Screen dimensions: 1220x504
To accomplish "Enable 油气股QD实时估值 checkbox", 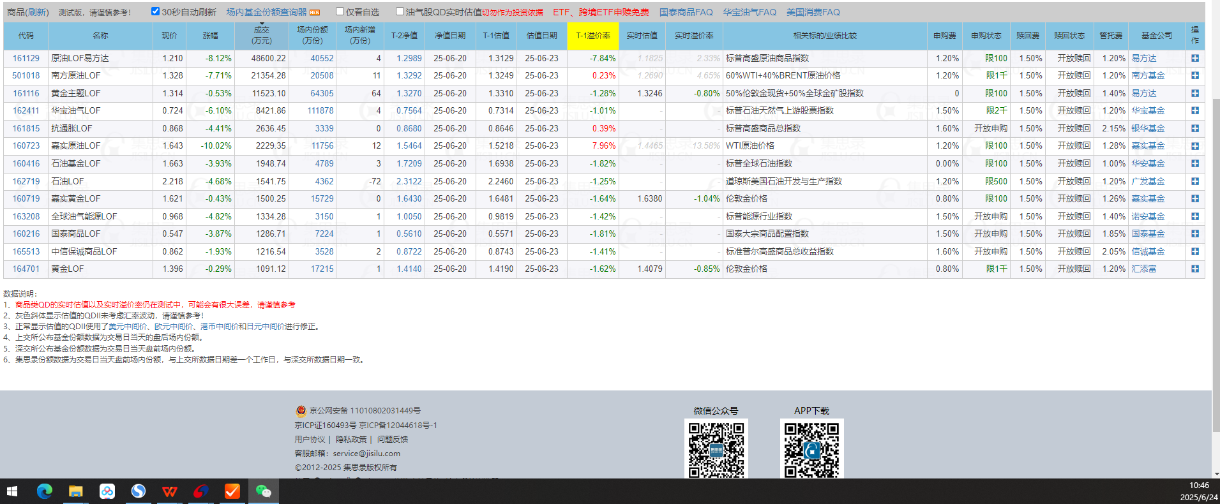I will tap(400, 11).
